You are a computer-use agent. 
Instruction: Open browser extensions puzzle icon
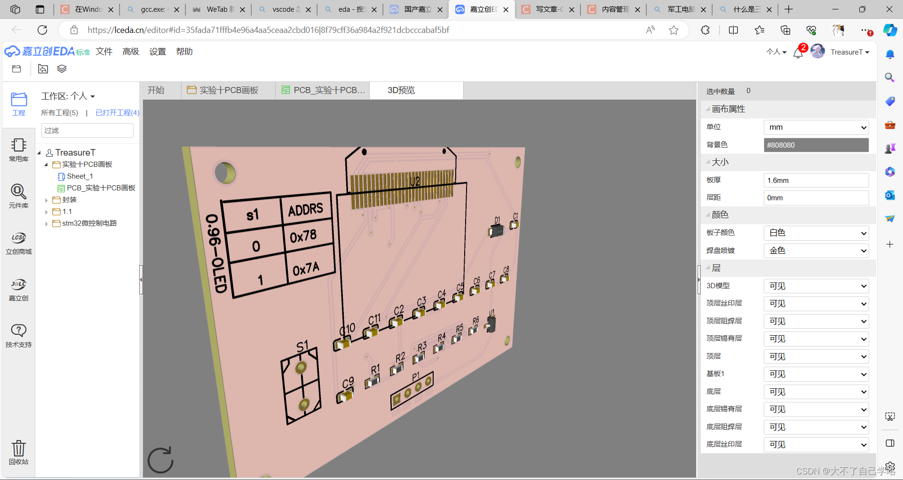click(705, 30)
